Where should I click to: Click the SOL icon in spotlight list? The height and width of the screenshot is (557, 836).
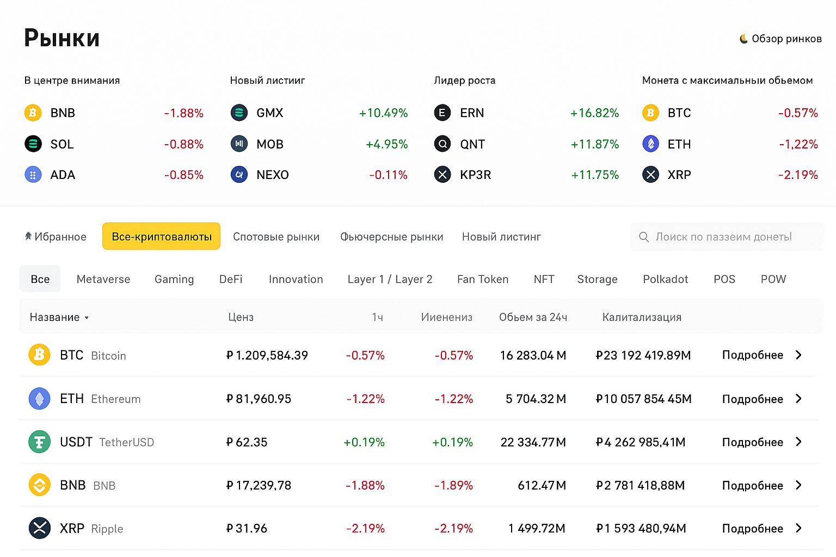tap(33, 144)
